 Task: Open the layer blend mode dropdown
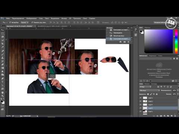pos(150,90)
